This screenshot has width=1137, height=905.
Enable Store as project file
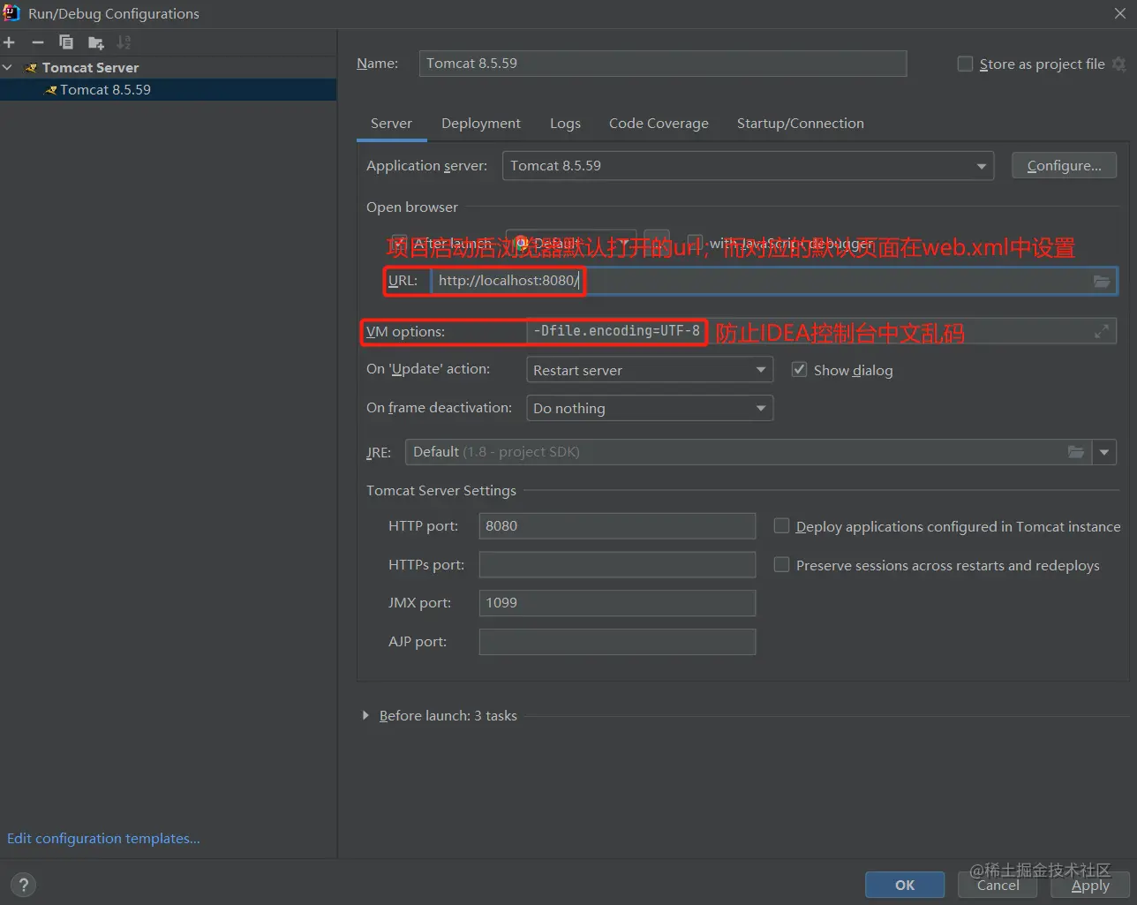[966, 64]
